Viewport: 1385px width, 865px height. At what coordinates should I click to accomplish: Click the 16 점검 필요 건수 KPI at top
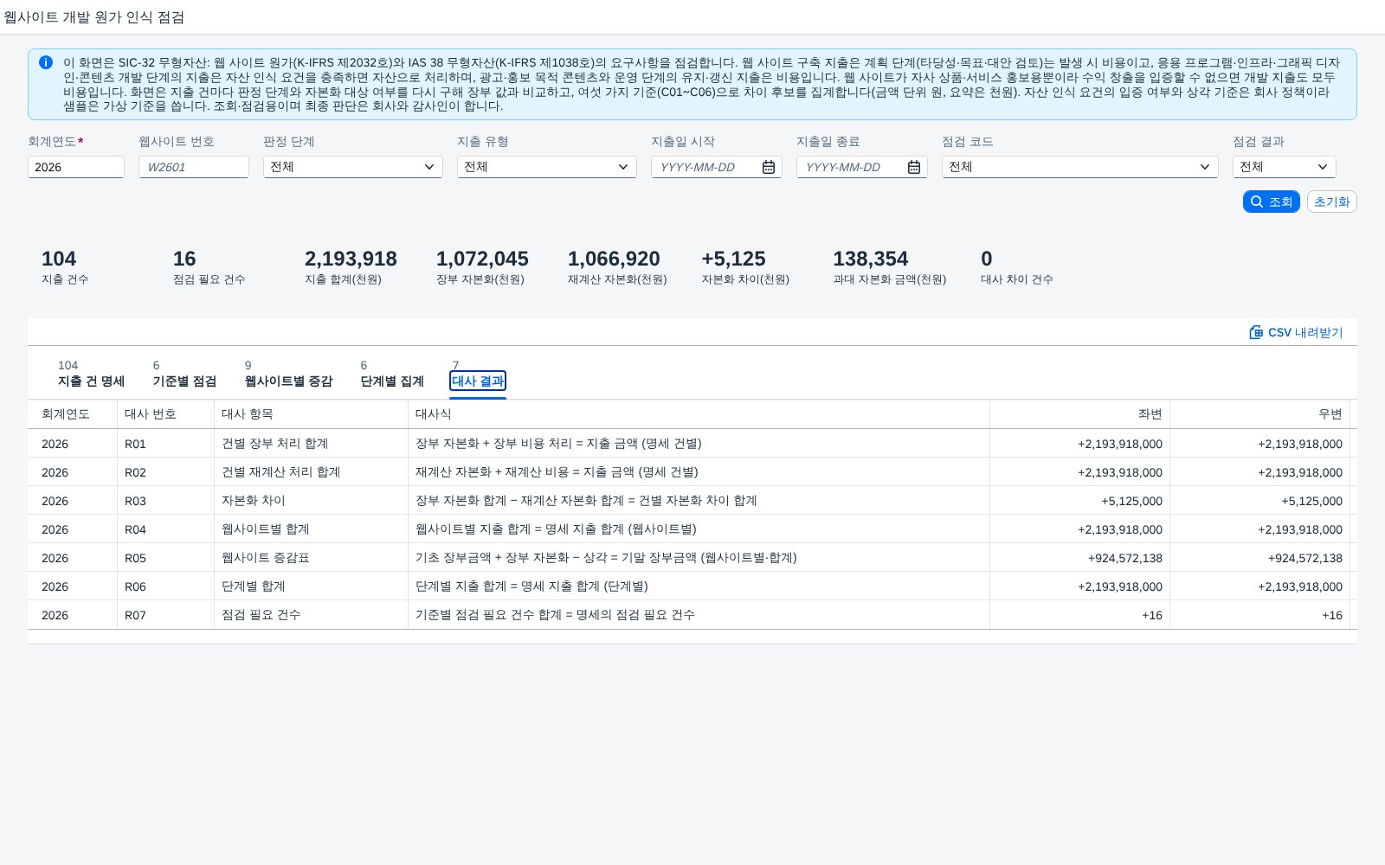(209, 266)
